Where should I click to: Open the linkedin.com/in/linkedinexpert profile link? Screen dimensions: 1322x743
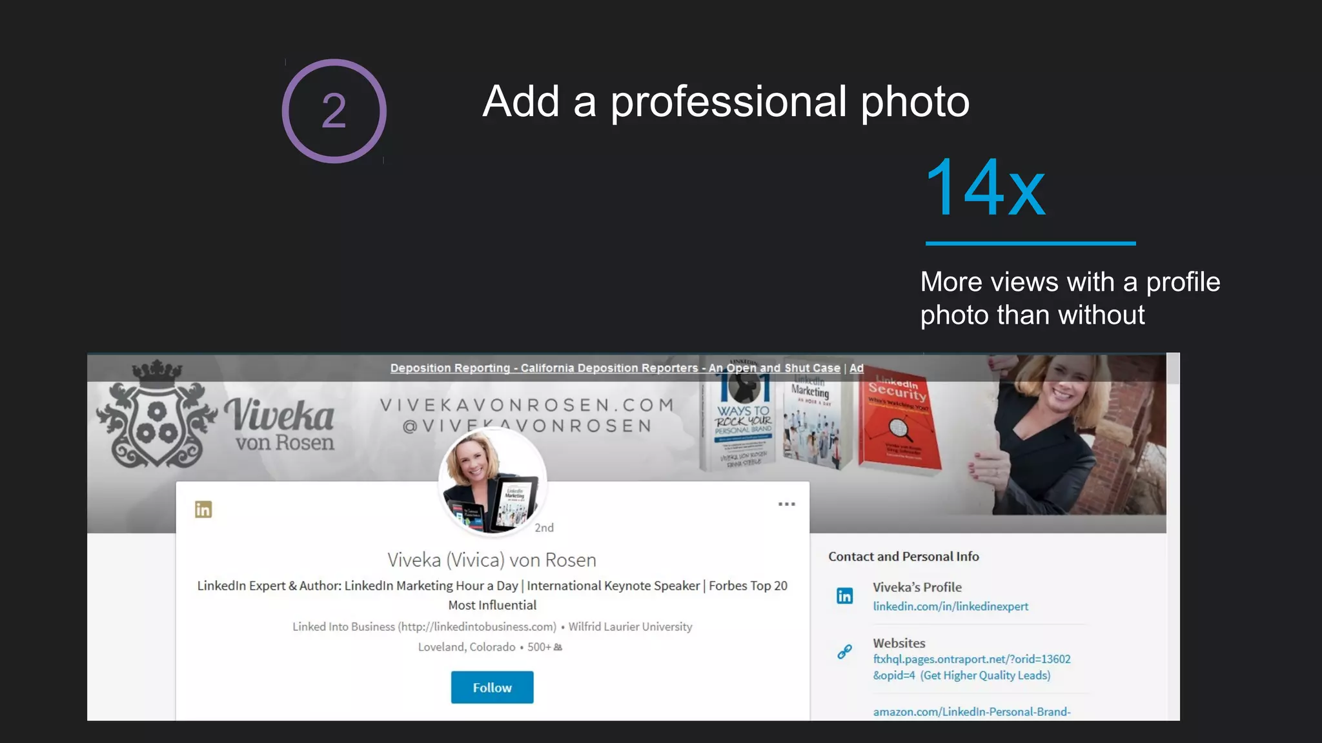(950, 606)
